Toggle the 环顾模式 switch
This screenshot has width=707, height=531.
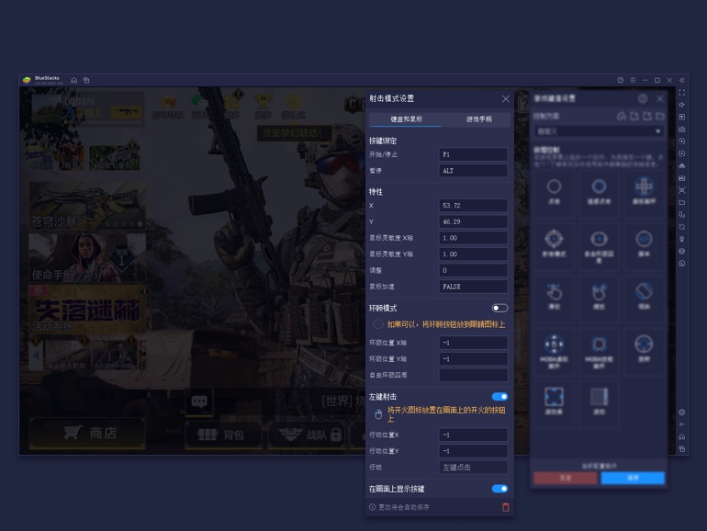click(499, 308)
